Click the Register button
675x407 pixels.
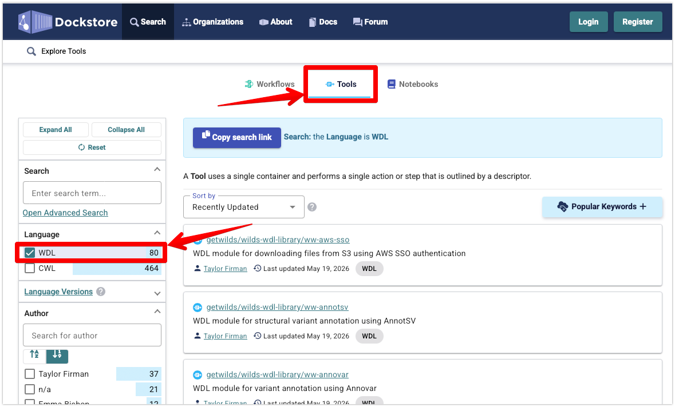click(x=637, y=22)
